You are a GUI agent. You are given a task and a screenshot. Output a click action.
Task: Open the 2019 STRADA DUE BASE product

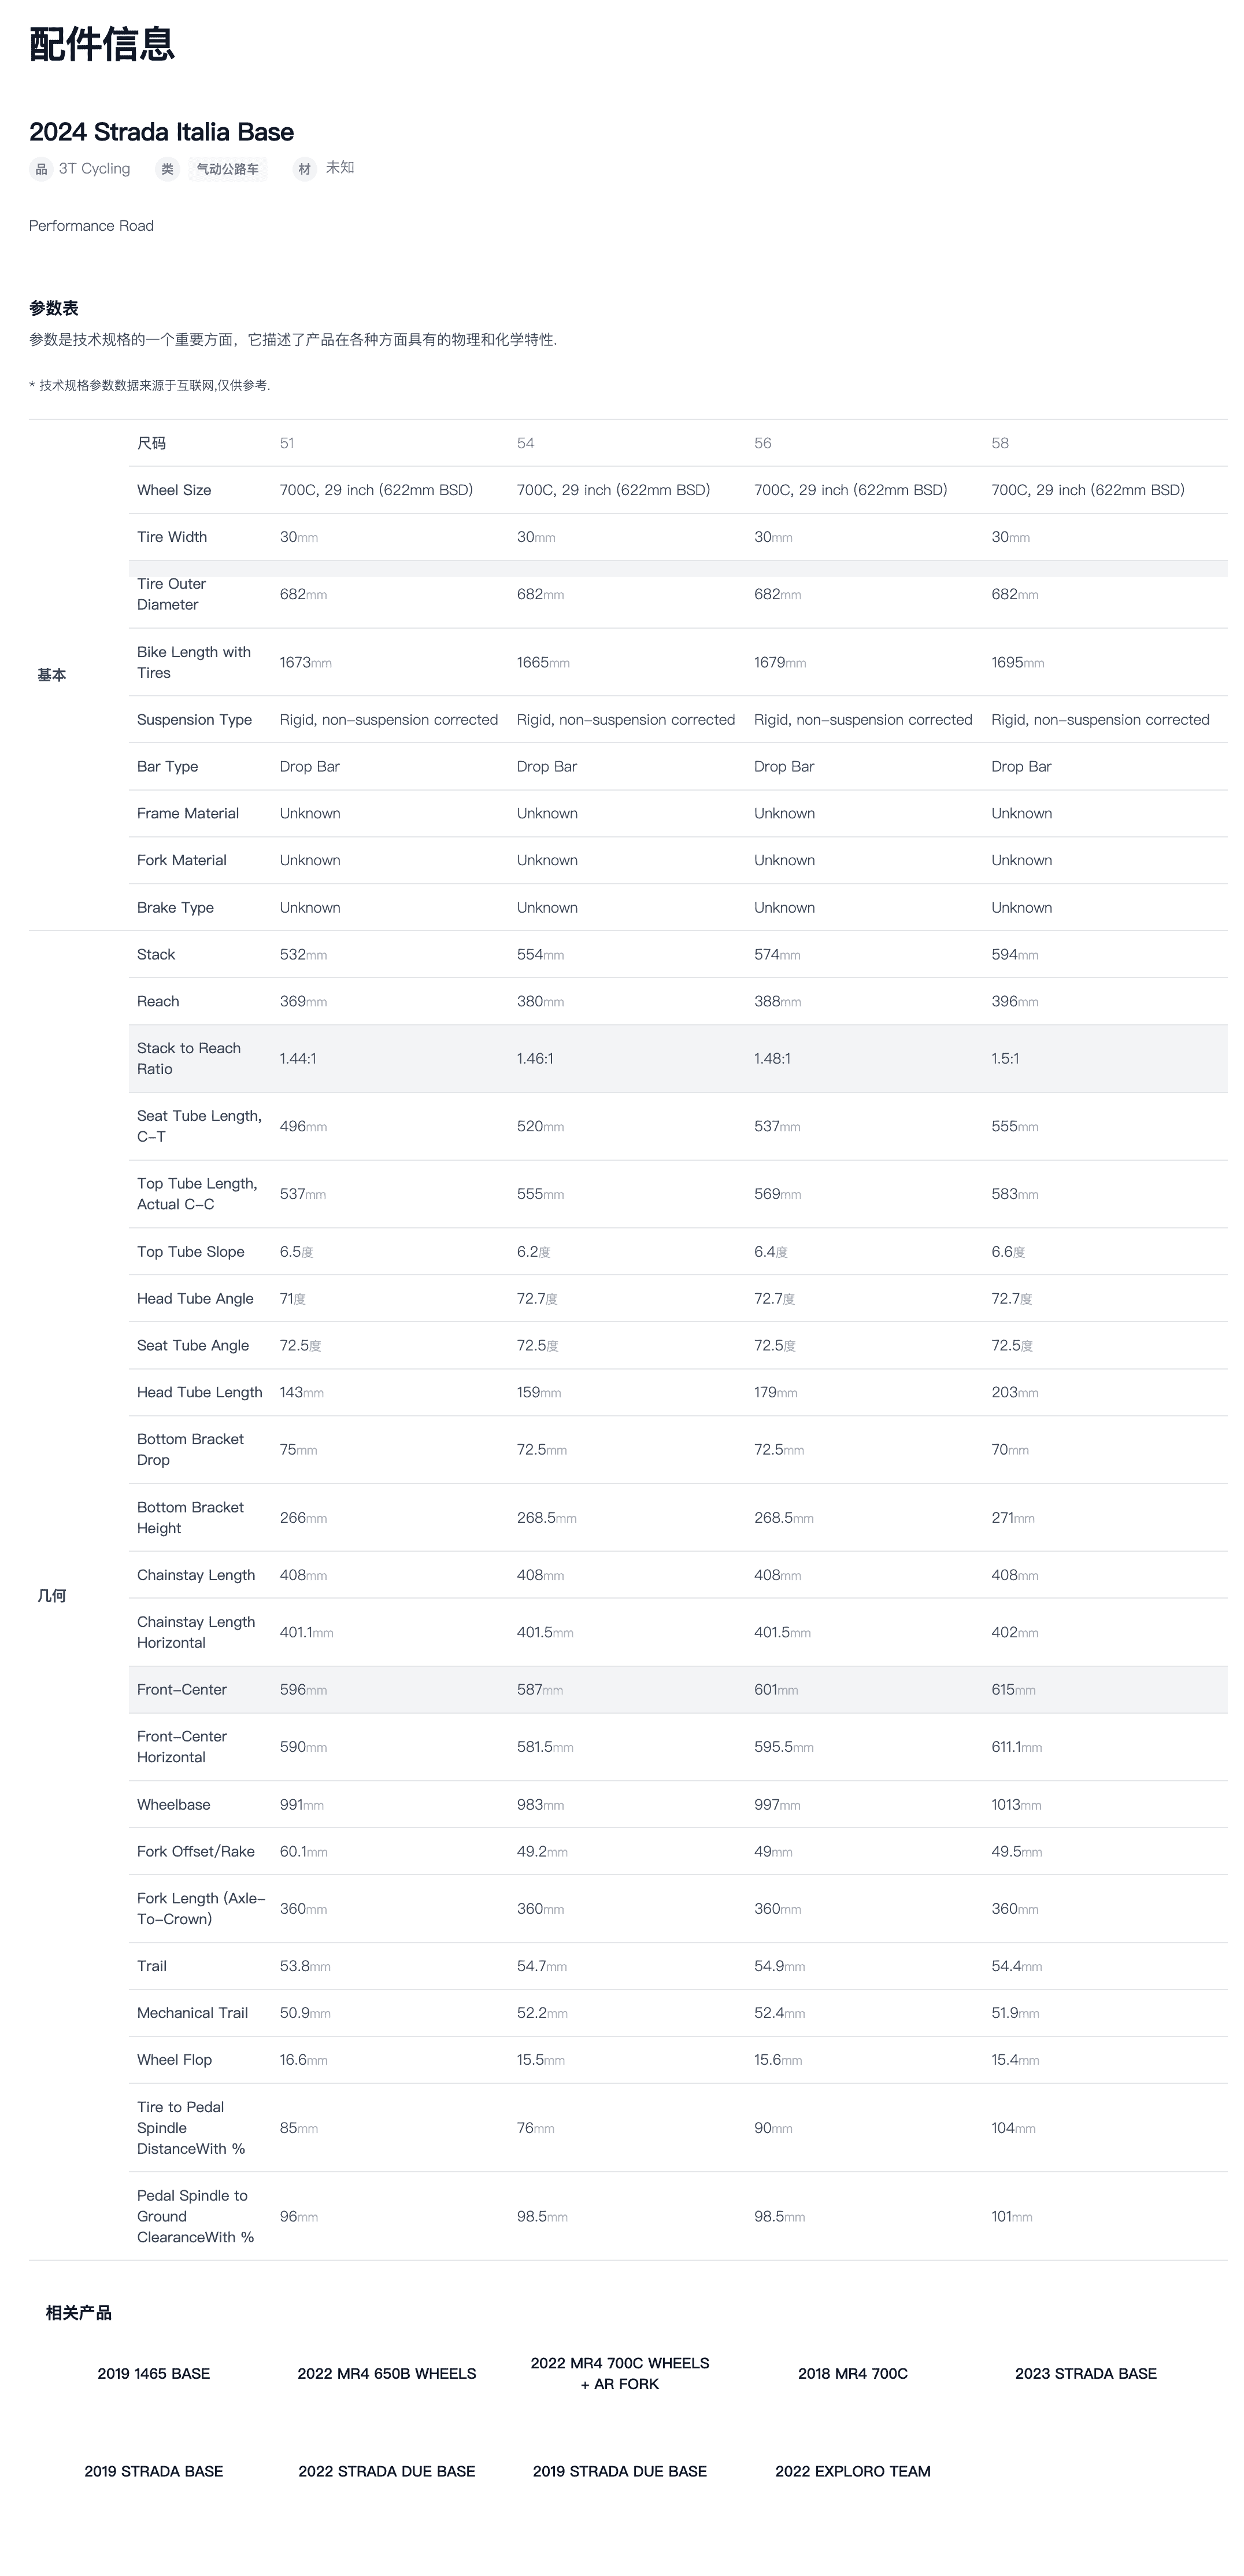(x=620, y=2470)
